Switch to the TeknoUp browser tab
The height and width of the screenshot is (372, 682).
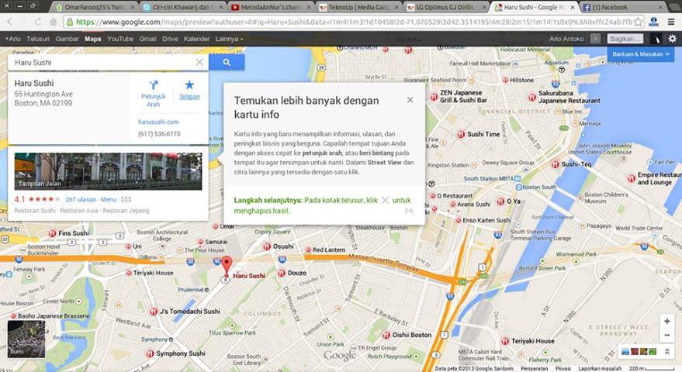(358, 7)
